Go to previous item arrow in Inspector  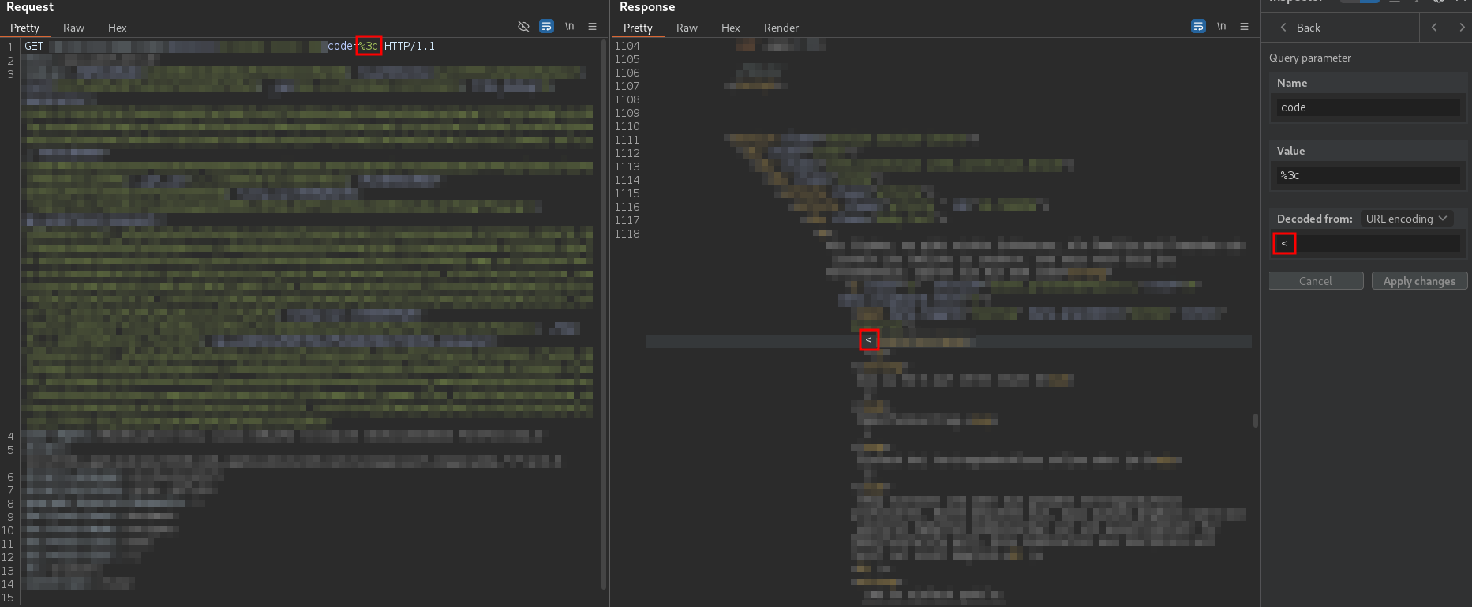tap(1434, 27)
